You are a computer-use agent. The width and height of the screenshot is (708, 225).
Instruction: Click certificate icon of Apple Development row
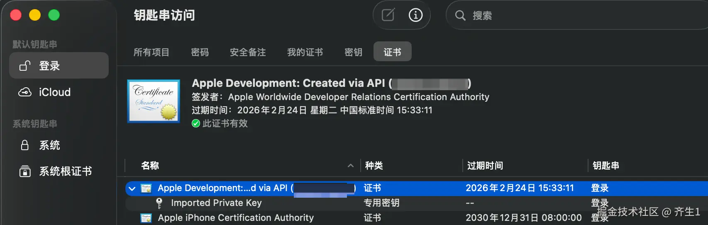(146, 188)
